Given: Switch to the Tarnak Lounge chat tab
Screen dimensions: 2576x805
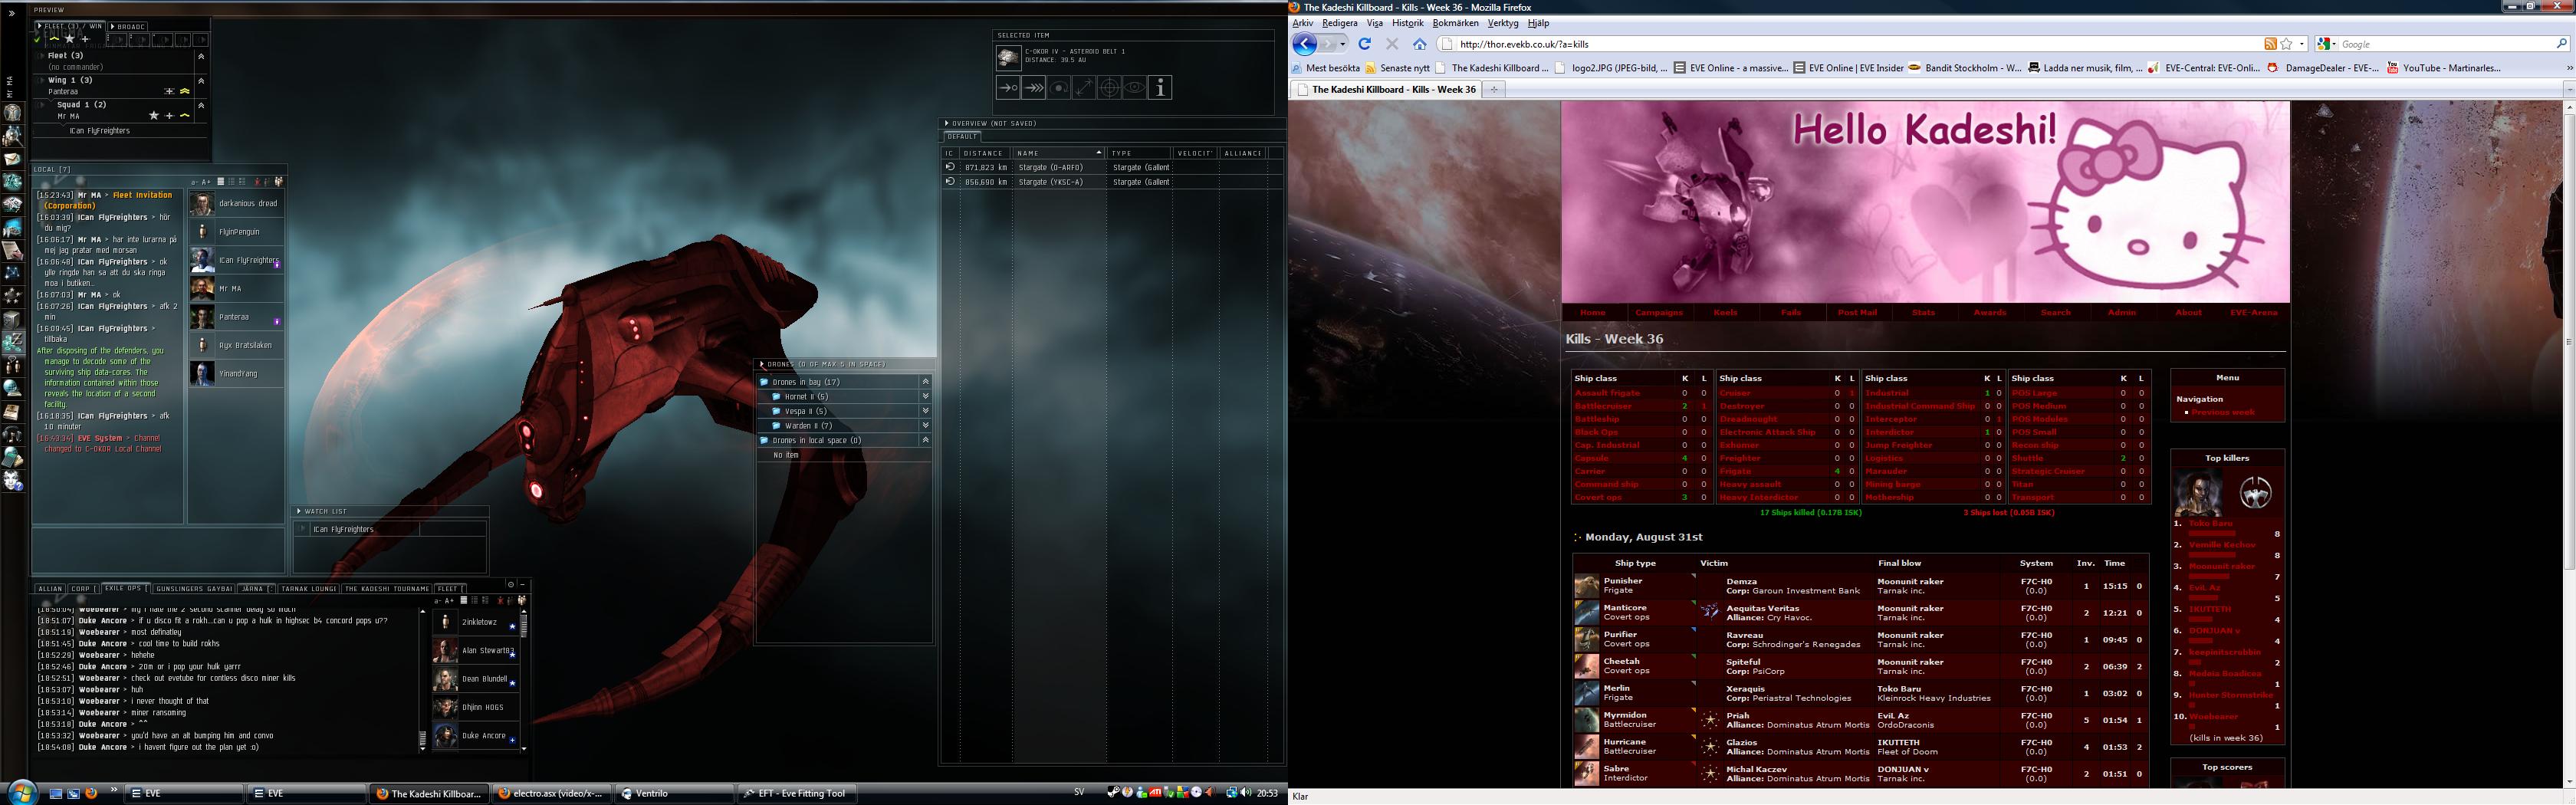Looking at the screenshot, I should [308, 589].
